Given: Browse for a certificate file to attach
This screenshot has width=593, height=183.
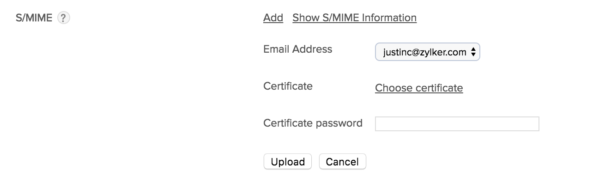Looking at the screenshot, I should pos(419,88).
